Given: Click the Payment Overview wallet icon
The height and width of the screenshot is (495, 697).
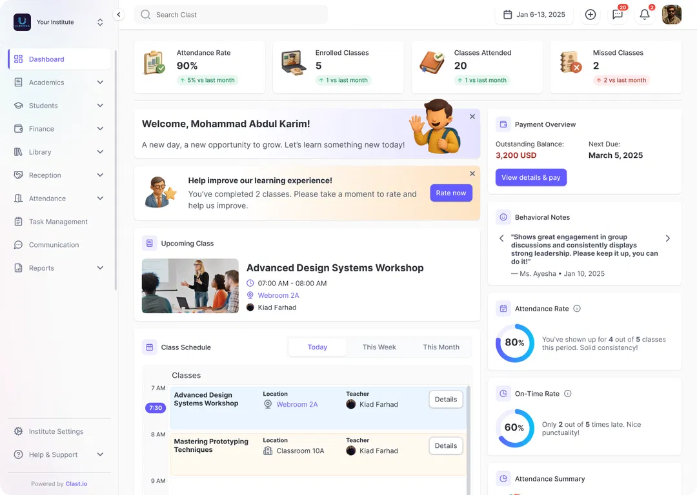Looking at the screenshot, I should [503, 124].
